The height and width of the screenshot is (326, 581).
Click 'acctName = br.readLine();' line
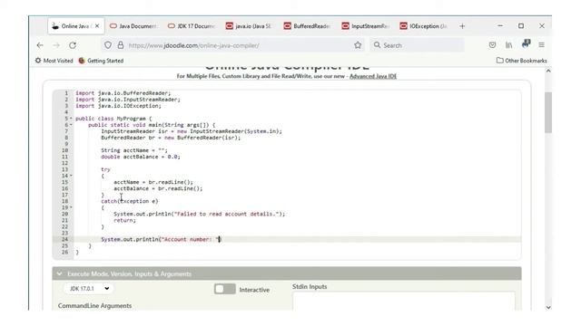pos(153,182)
